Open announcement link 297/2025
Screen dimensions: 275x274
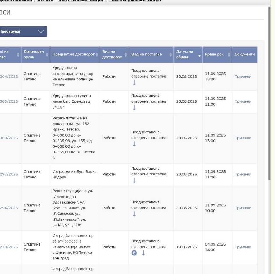pos(9,174)
